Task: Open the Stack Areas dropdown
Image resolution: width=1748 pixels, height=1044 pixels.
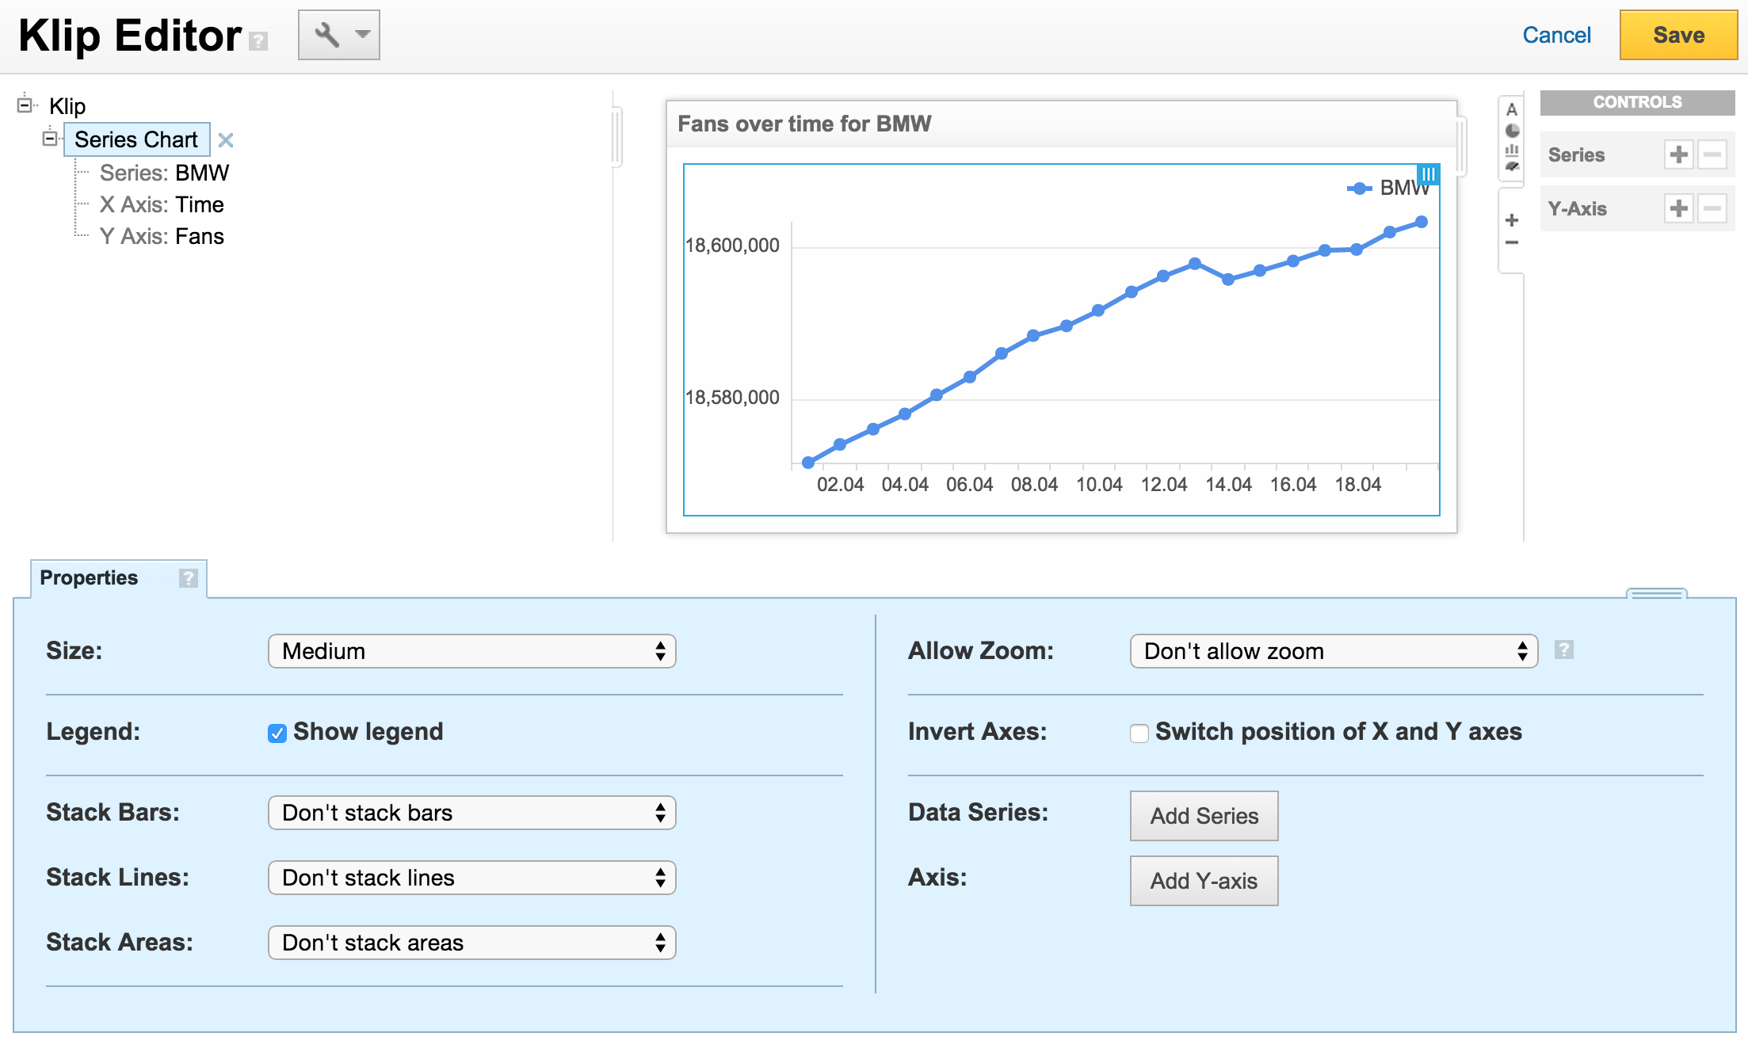Action: tap(471, 943)
